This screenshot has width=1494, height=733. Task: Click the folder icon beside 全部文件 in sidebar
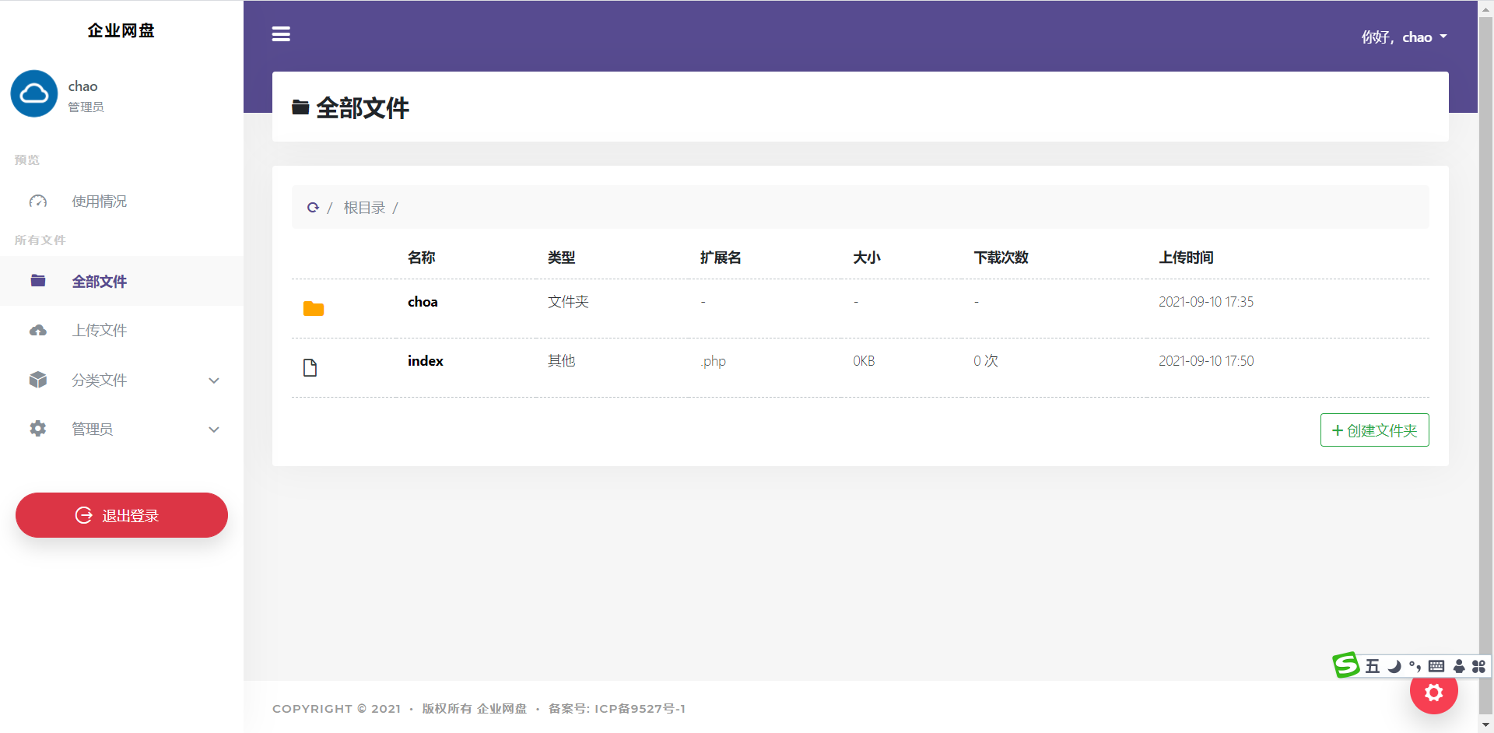coord(38,281)
